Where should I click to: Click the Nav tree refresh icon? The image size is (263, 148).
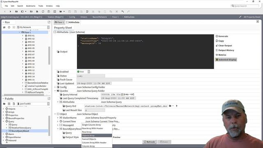click(9, 27)
